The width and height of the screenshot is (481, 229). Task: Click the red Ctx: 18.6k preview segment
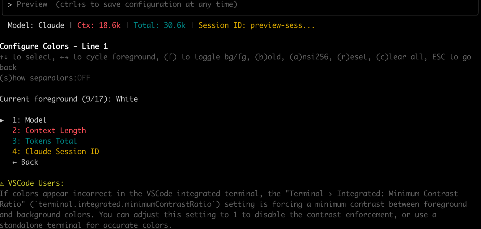click(x=99, y=25)
